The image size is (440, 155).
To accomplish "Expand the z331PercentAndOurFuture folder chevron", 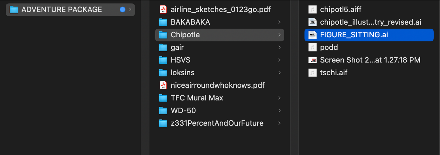I will [x=279, y=123].
